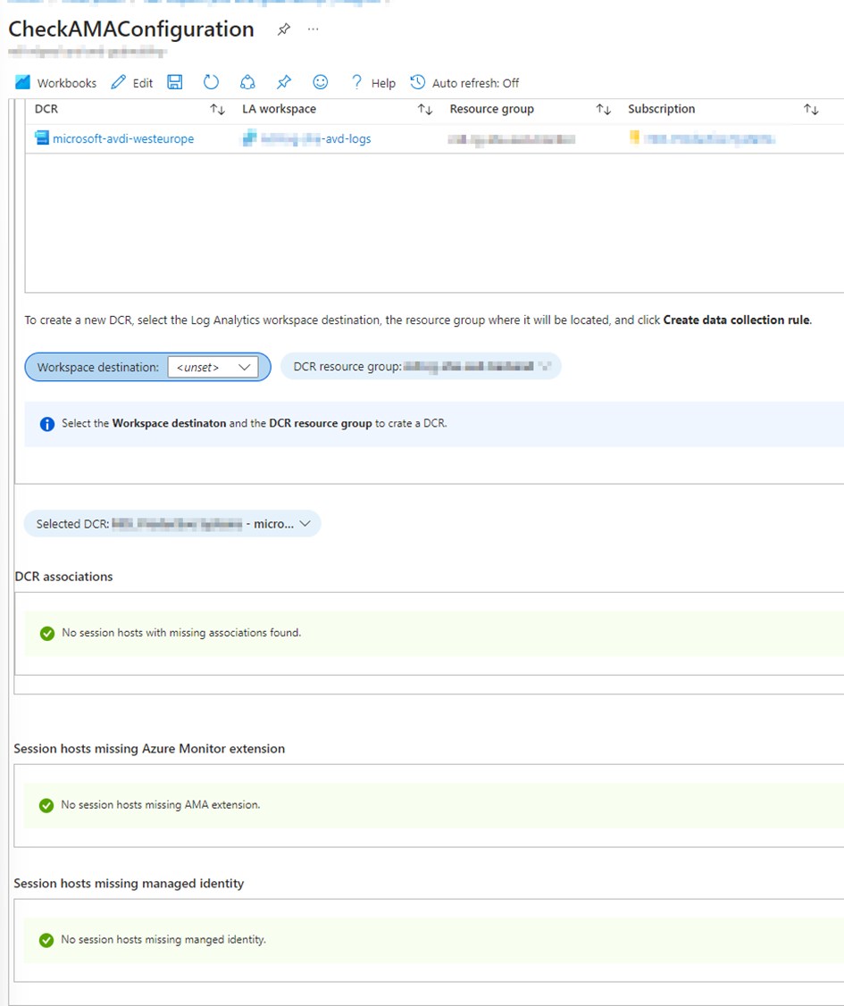Open the avd-logs workspace link
The height and width of the screenshot is (1006, 844).
point(316,138)
